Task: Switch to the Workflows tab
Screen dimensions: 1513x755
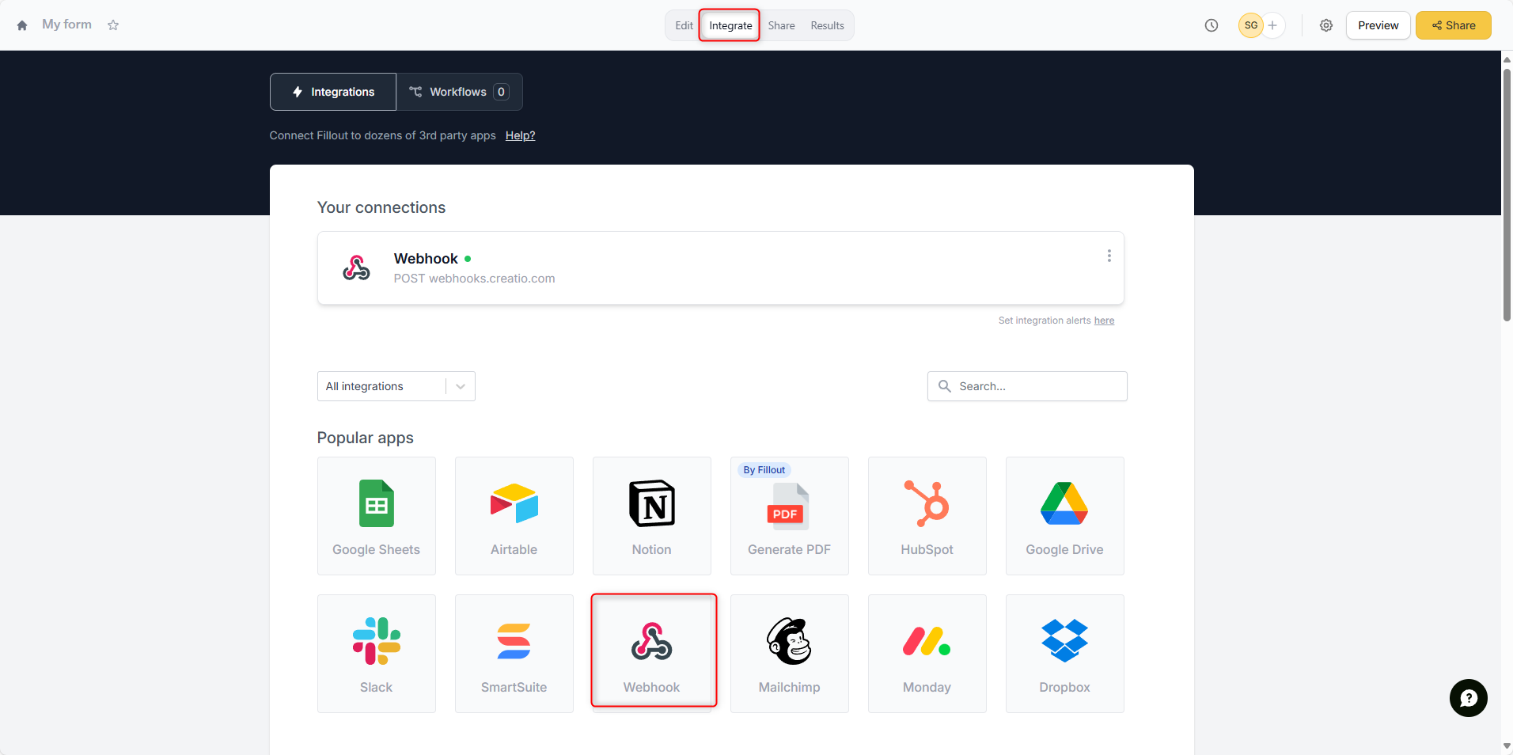Action: pos(459,92)
